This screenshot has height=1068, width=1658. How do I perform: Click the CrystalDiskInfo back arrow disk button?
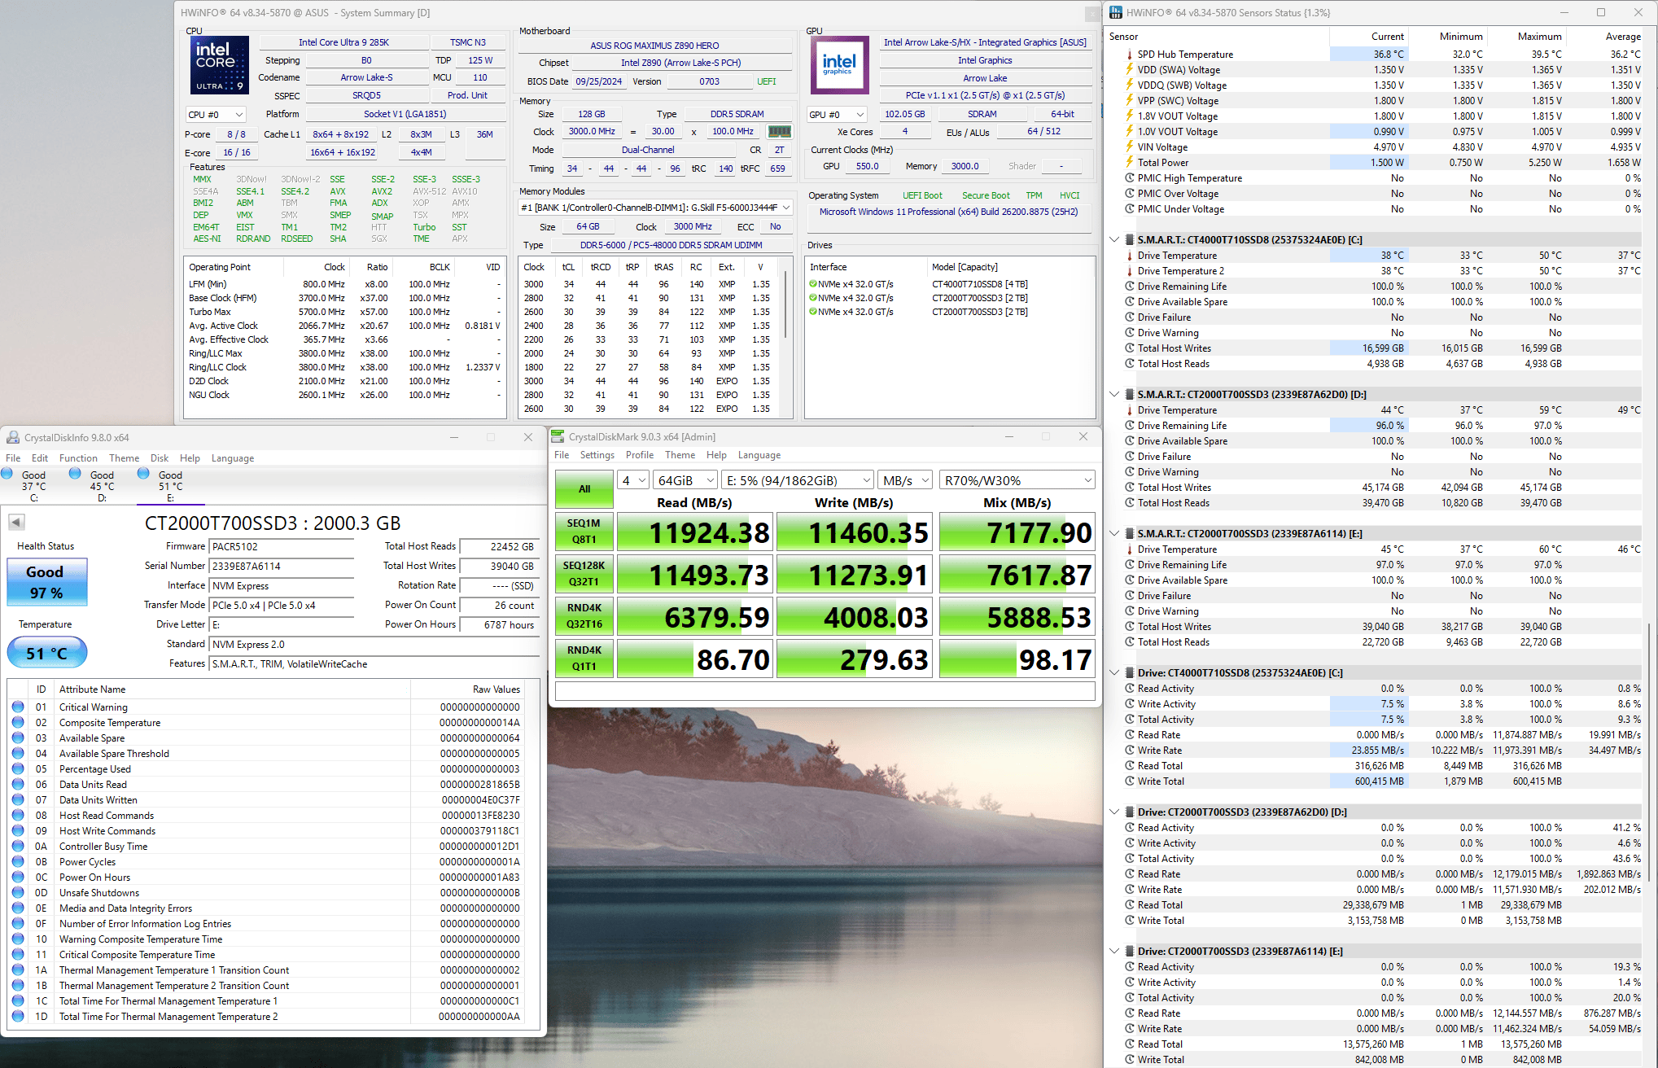16,522
